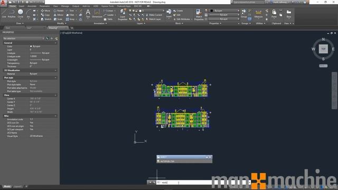Click the Insert block icon
This screenshot has height=190, width=338.
click(169, 13)
